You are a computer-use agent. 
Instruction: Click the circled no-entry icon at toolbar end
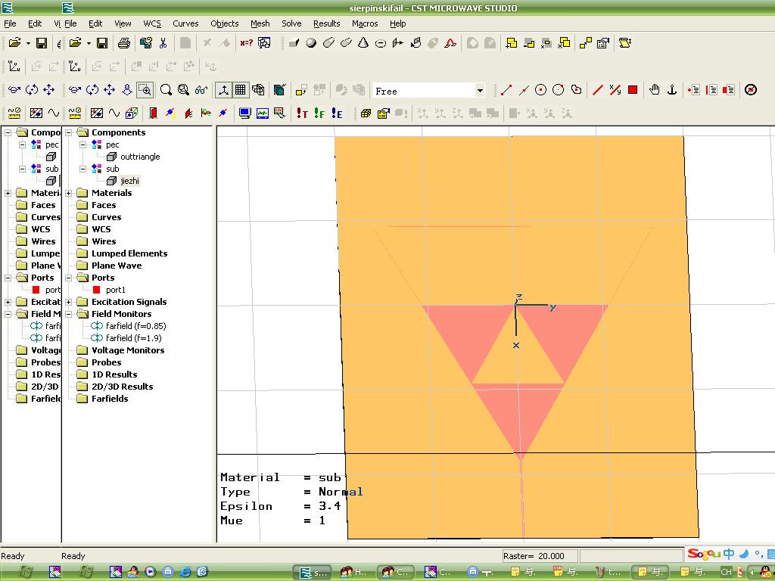751,90
